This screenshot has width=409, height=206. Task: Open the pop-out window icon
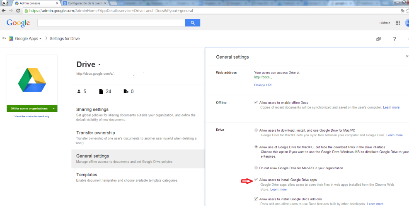tap(378, 39)
